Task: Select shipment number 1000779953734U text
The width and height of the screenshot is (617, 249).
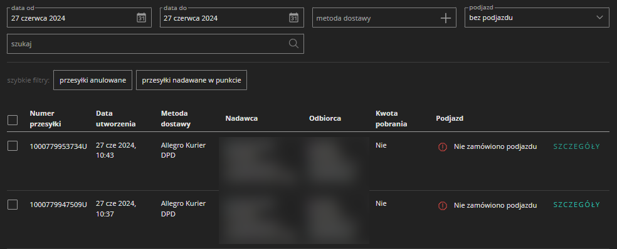Action: point(58,146)
